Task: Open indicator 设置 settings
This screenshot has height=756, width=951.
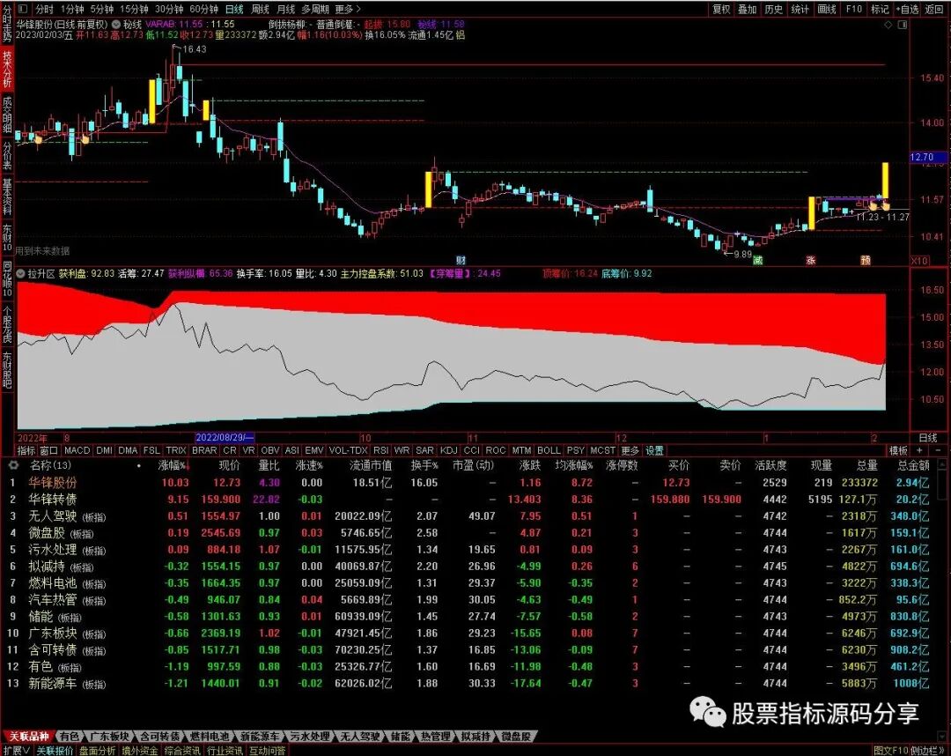Action: point(654,451)
